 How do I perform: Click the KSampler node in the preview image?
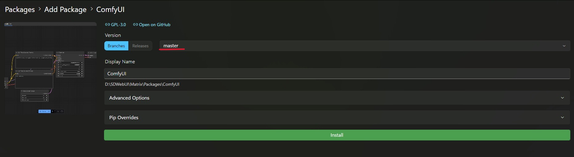[x=70, y=64]
